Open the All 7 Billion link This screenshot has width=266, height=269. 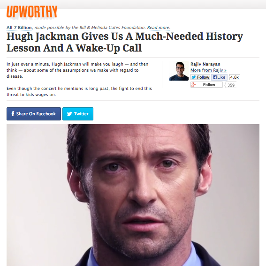(19, 28)
